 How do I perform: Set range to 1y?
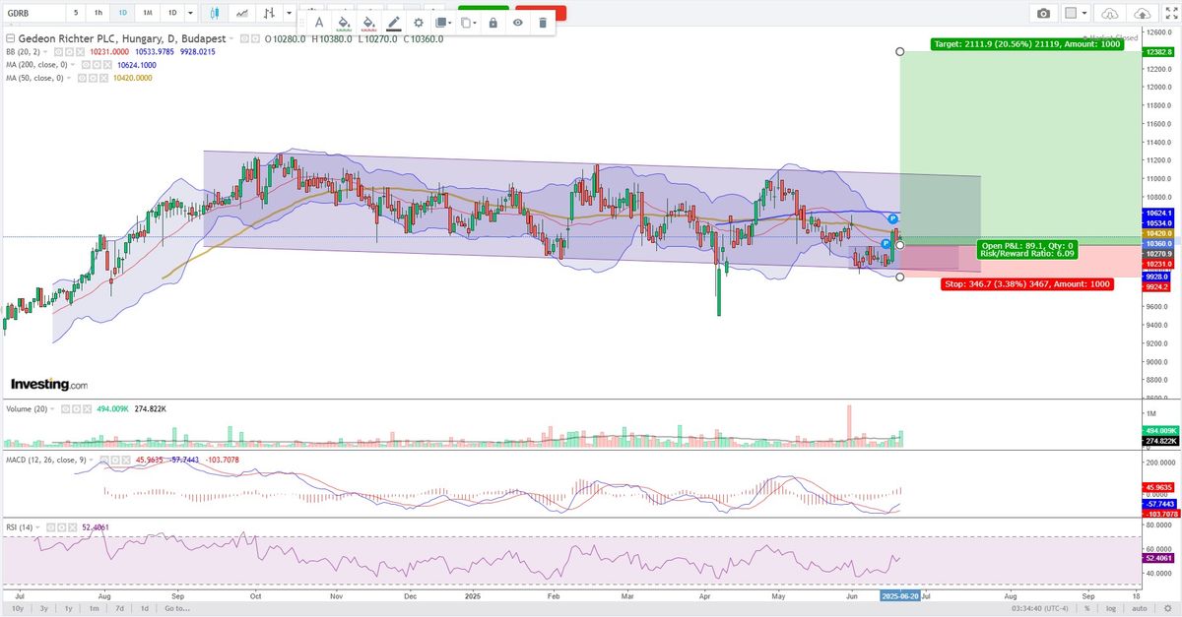68,608
